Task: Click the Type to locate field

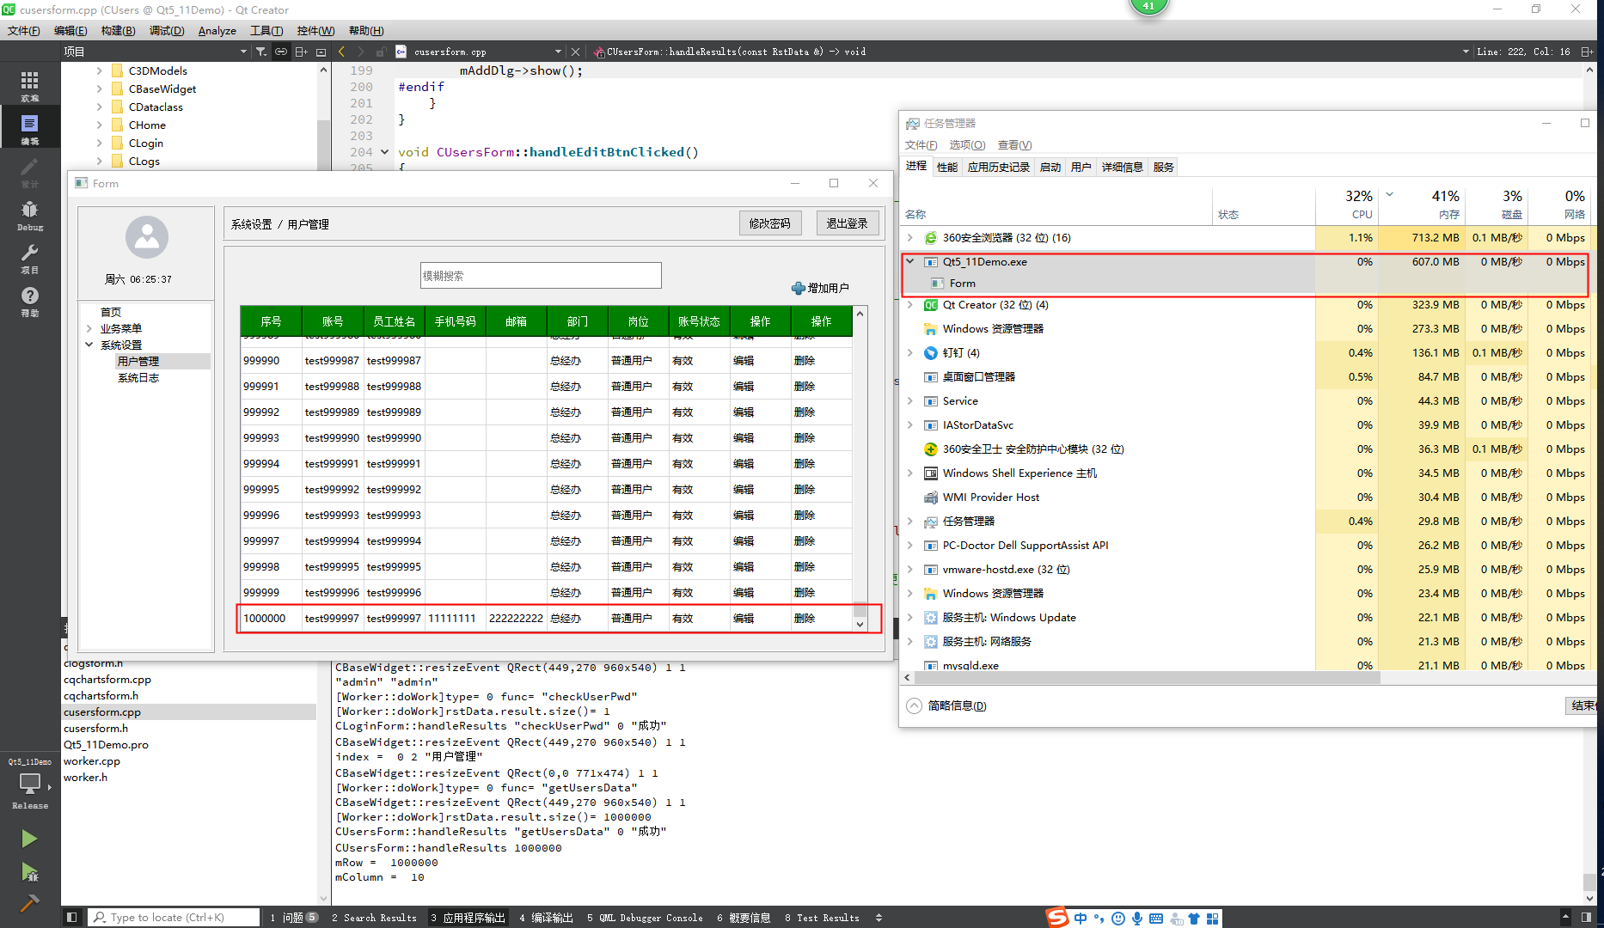Action: coord(174,918)
